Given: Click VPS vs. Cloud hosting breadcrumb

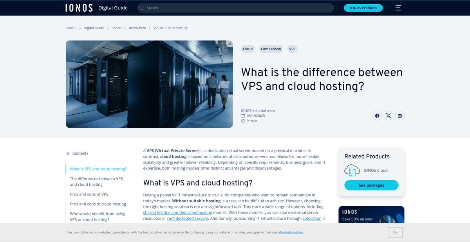Looking at the screenshot, I should [170, 28].
